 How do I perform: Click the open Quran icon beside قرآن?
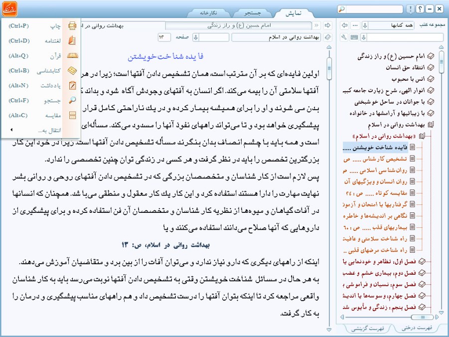point(72,56)
